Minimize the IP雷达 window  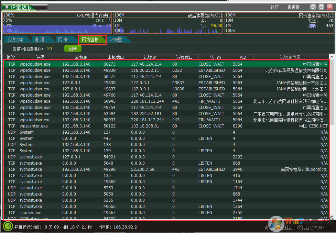(x=313, y=7)
